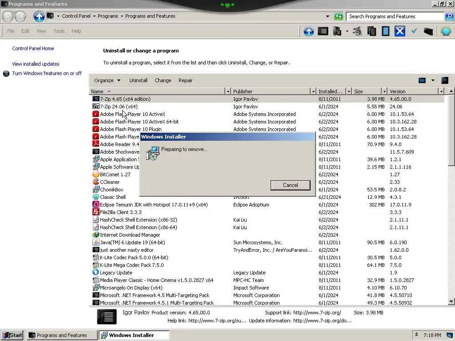Click the green refresh button by the address bar
The image size is (455, 341).
[338, 16]
